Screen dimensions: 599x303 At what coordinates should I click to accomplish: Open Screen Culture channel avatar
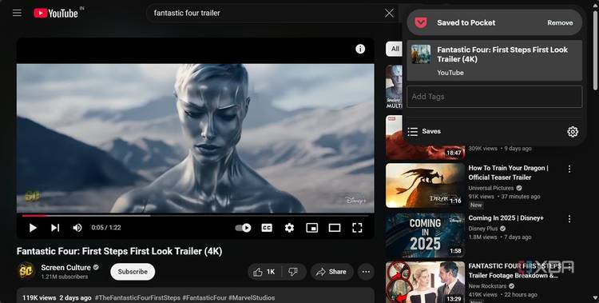[26, 271]
